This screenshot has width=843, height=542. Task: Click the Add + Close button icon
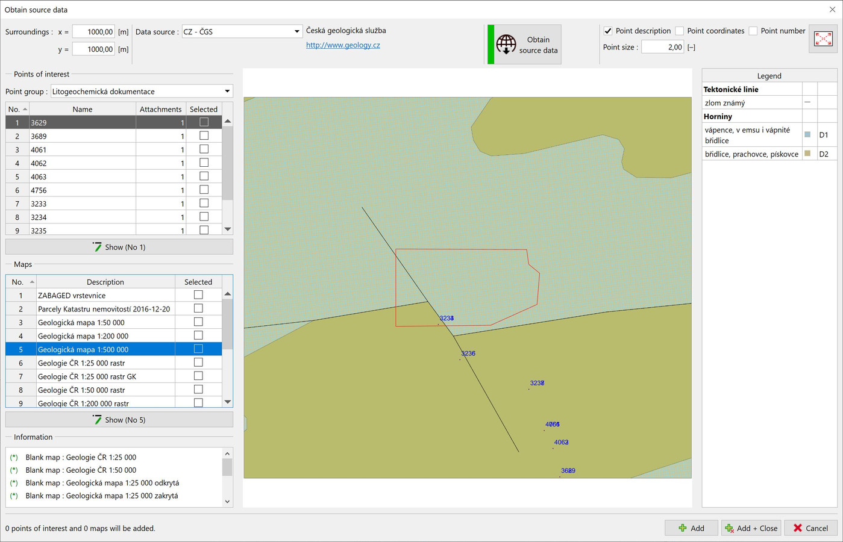(x=729, y=528)
